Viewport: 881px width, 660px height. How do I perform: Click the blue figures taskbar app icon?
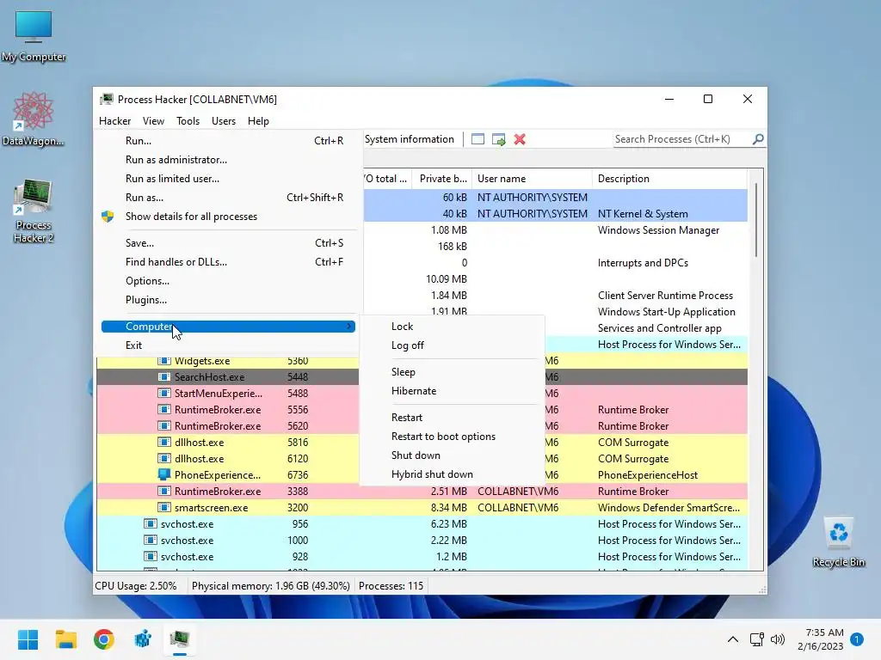pyautogui.click(x=142, y=639)
